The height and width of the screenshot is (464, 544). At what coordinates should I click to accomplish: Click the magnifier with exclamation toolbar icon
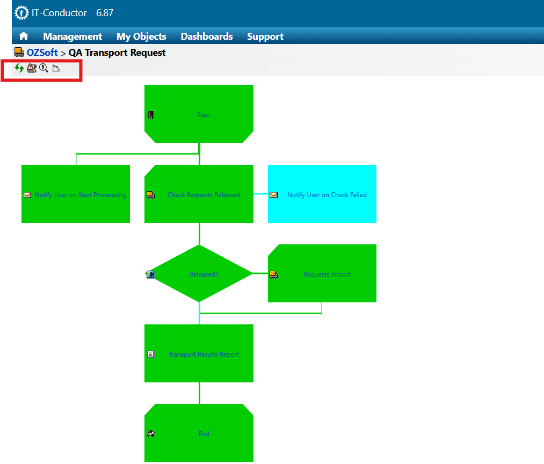[x=44, y=68]
